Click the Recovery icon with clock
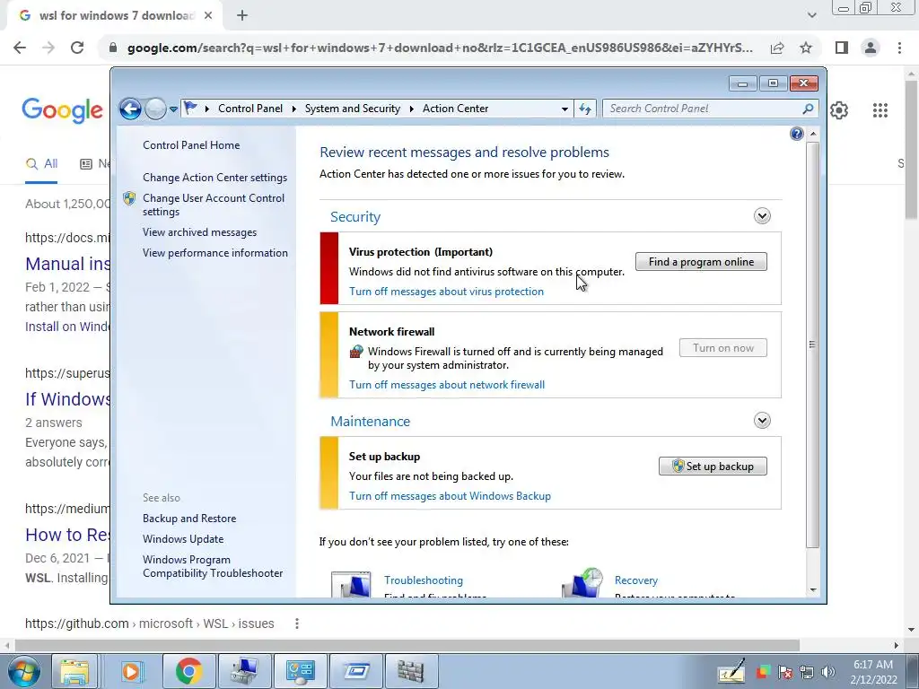This screenshot has height=689, width=919. coord(582,583)
